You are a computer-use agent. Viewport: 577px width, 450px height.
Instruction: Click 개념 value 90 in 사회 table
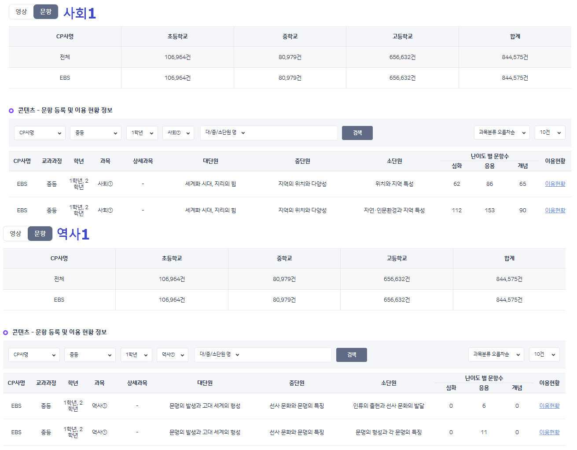[x=522, y=210]
